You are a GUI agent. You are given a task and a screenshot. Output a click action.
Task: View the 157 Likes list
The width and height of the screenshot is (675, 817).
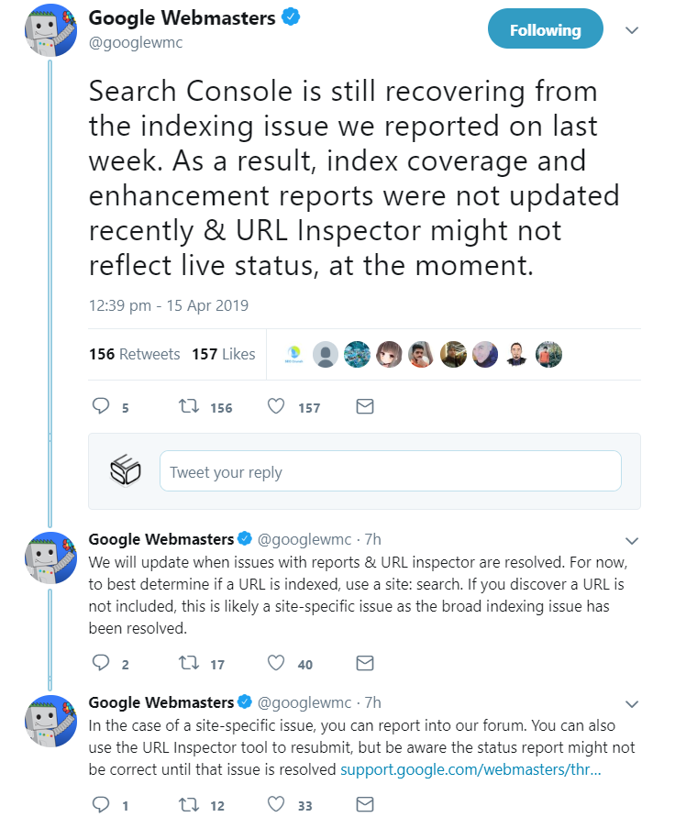click(223, 353)
